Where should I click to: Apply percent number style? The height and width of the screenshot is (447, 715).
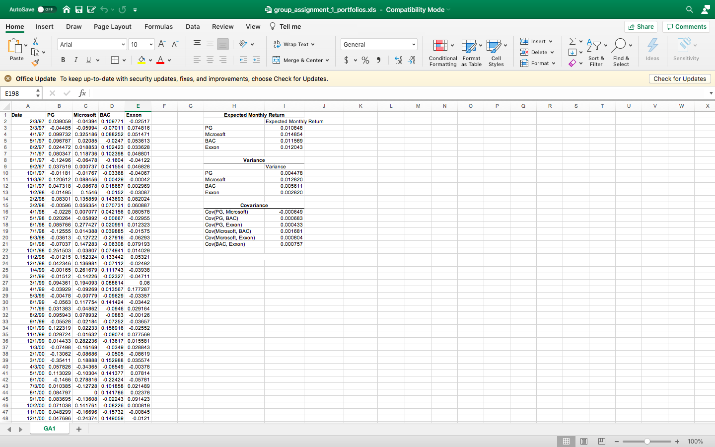pyautogui.click(x=364, y=60)
